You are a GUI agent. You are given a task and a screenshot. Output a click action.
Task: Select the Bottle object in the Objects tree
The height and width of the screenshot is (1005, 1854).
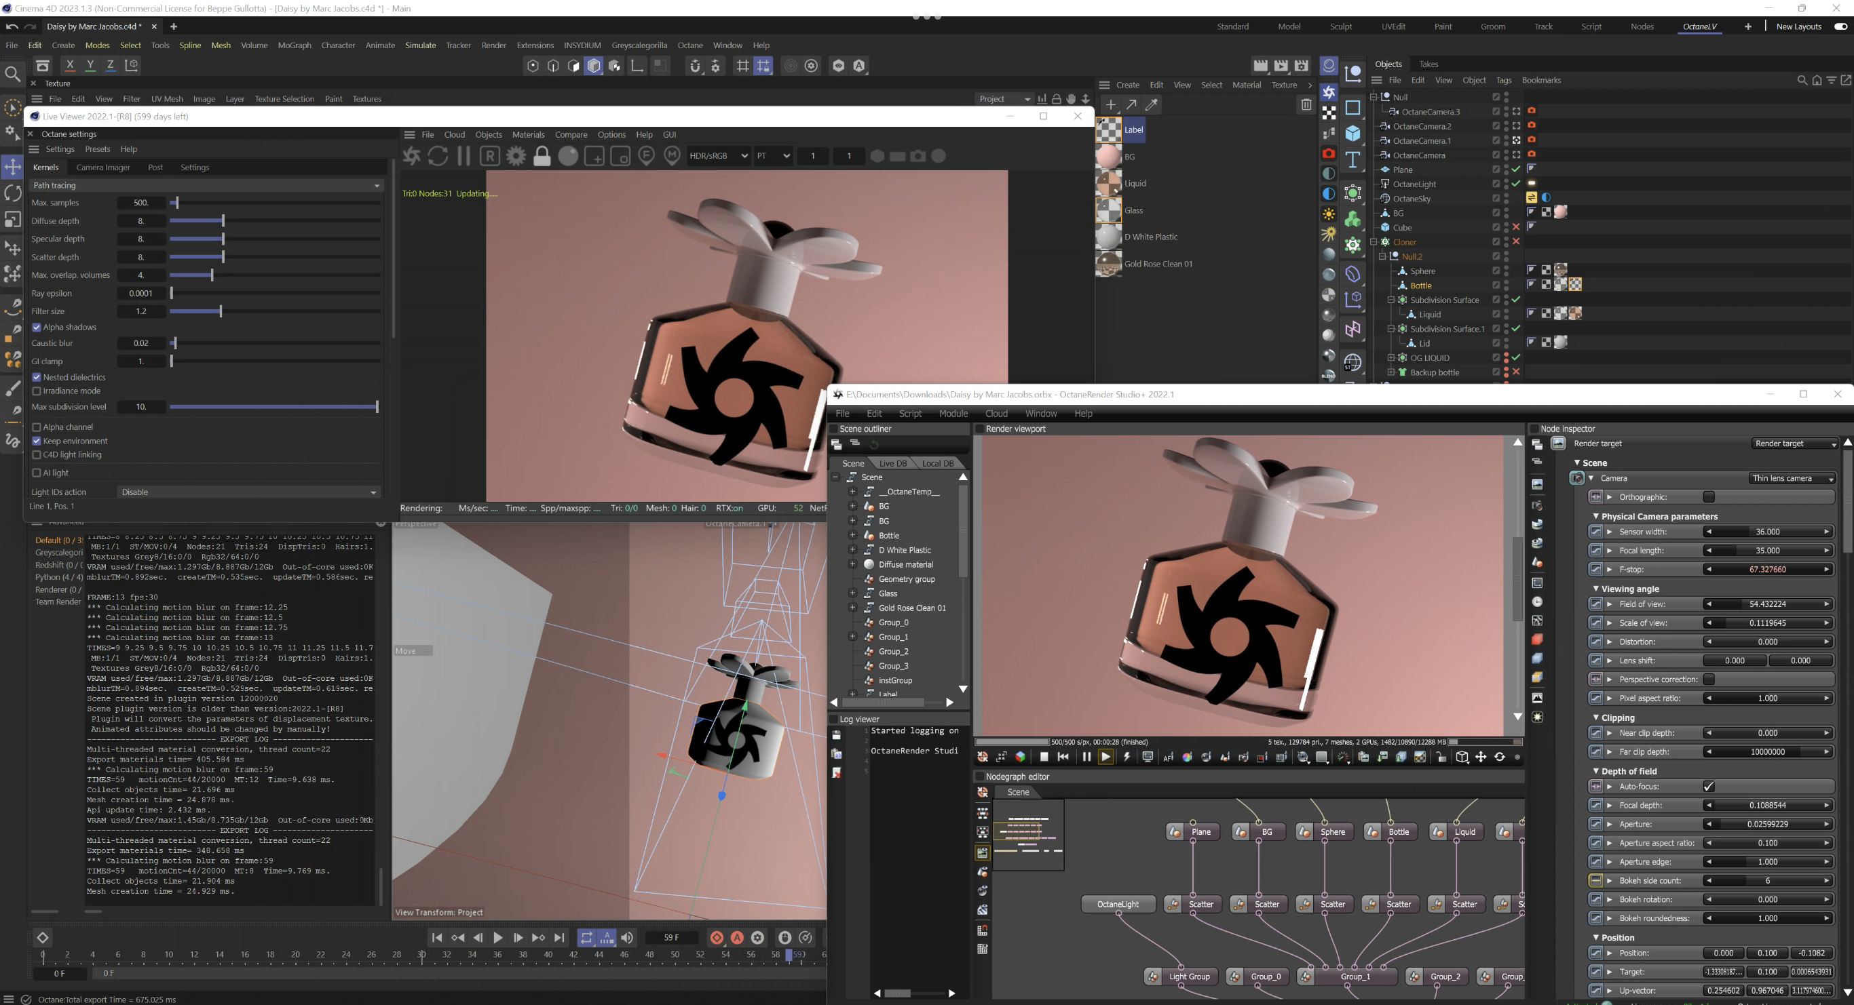tap(1421, 285)
